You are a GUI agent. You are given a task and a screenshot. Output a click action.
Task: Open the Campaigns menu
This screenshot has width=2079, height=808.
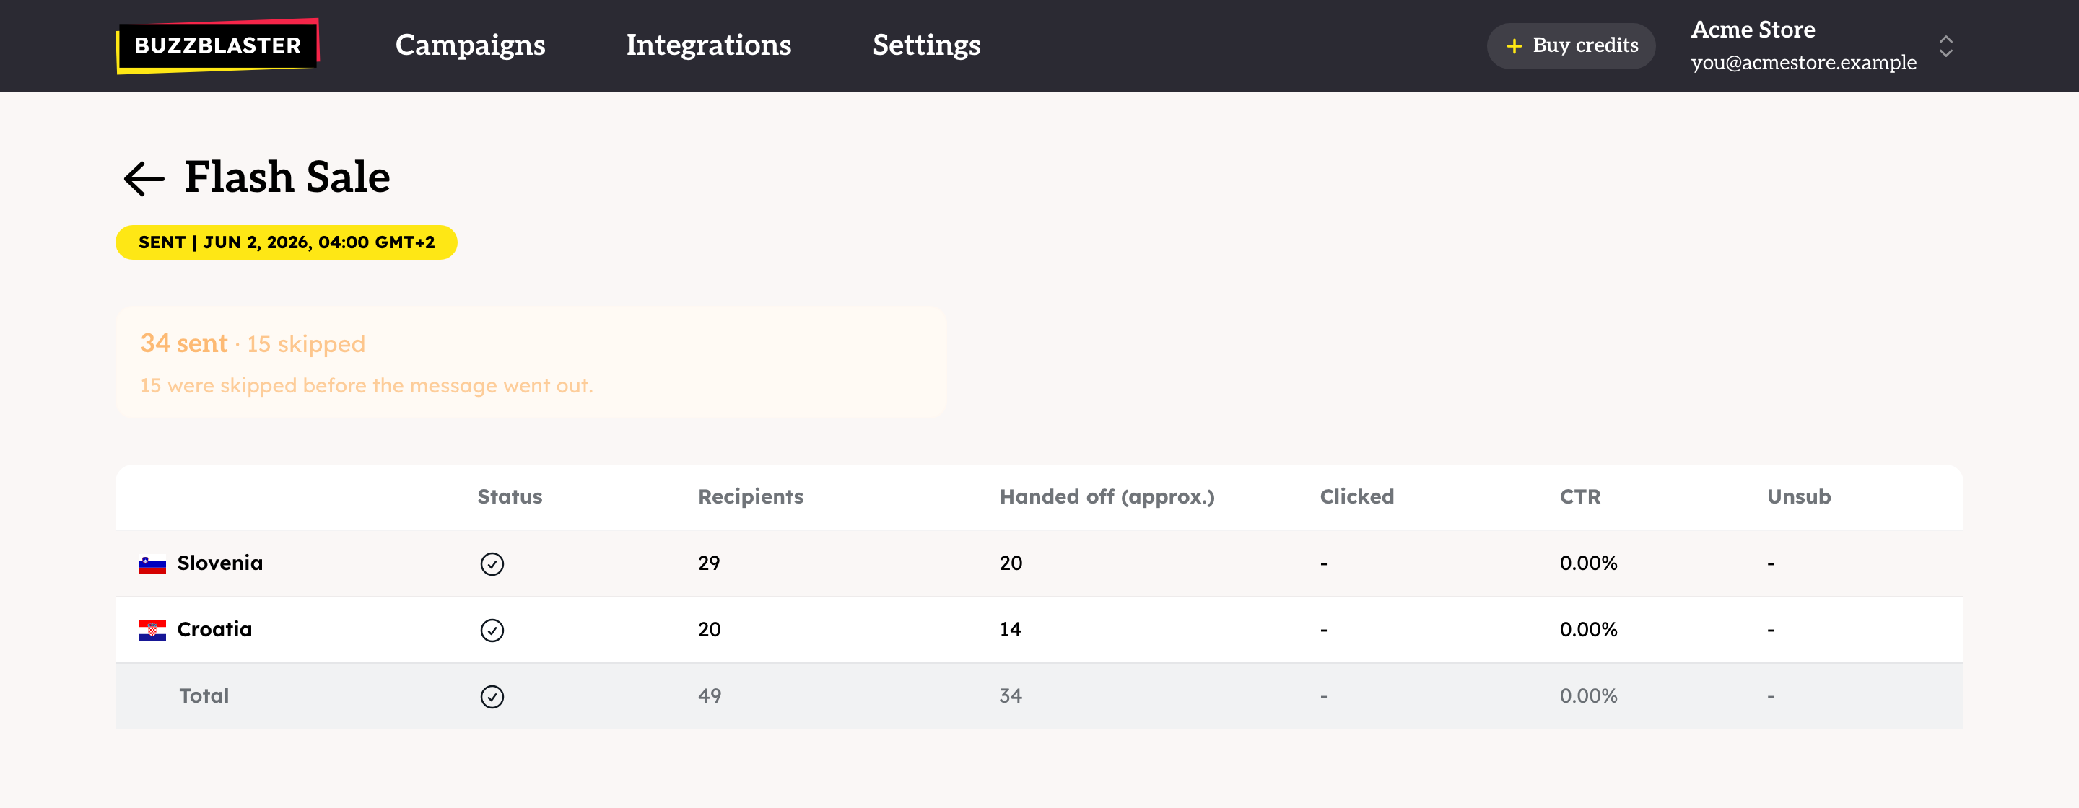470,45
